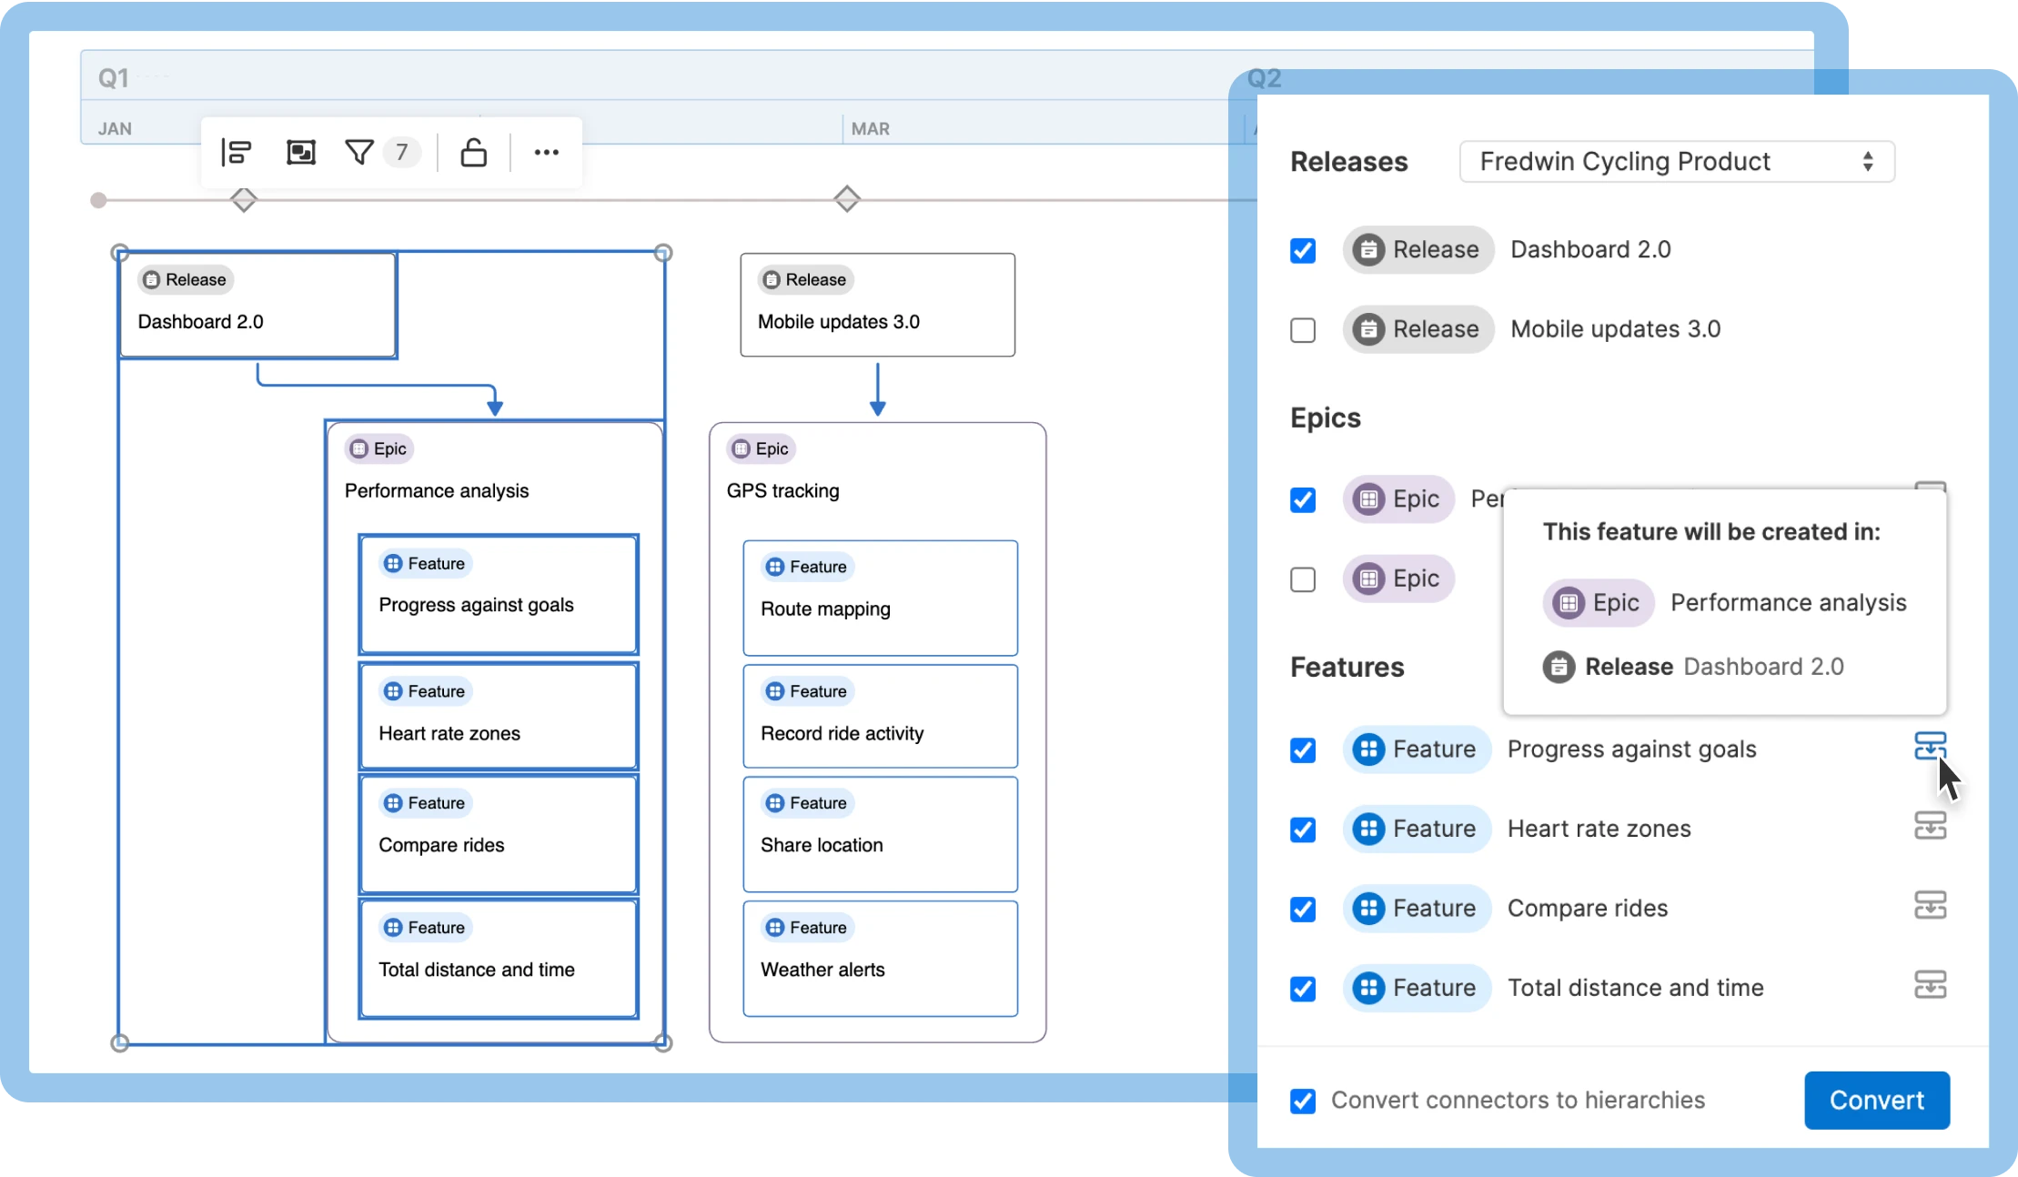Image resolution: width=2018 pixels, height=1177 pixels.
Task: Click the hierarchy icon next to Compare rides
Action: tap(1932, 906)
